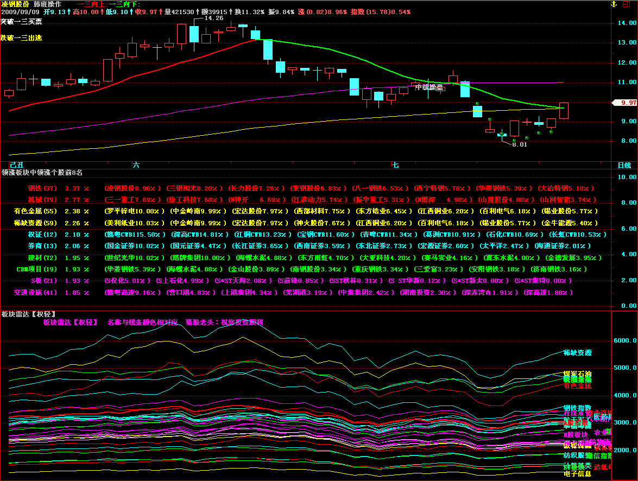The width and height of the screenshot is (638, 481).
Task: Click the 日线 period label
Action: [x=624, y=165]
